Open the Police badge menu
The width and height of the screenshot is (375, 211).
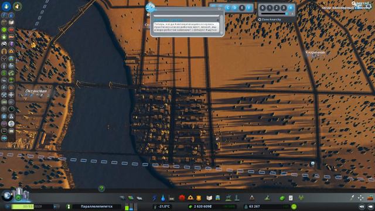[x=199, y=198]
